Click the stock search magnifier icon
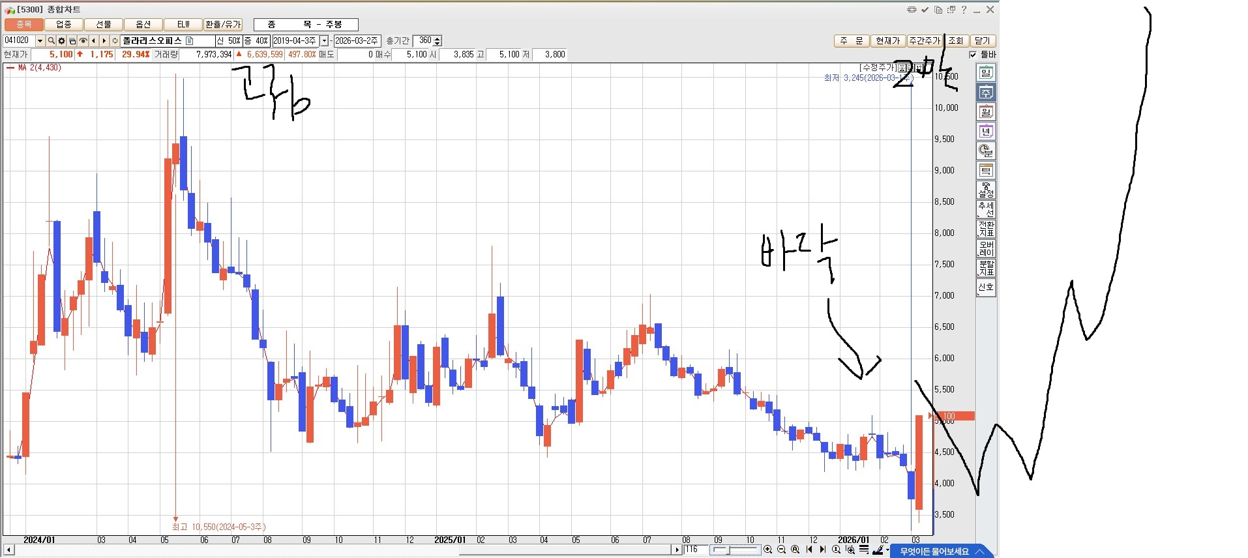Viewport: 1248px width, 558px height. click(x=51, y=41)
